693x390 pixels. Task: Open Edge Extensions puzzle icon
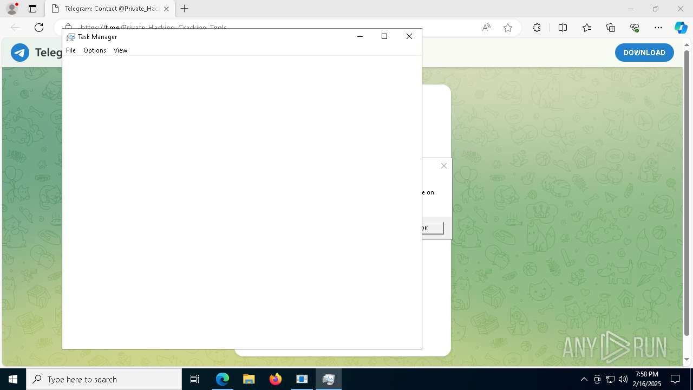pyautogui.click(x=537, y=28)
